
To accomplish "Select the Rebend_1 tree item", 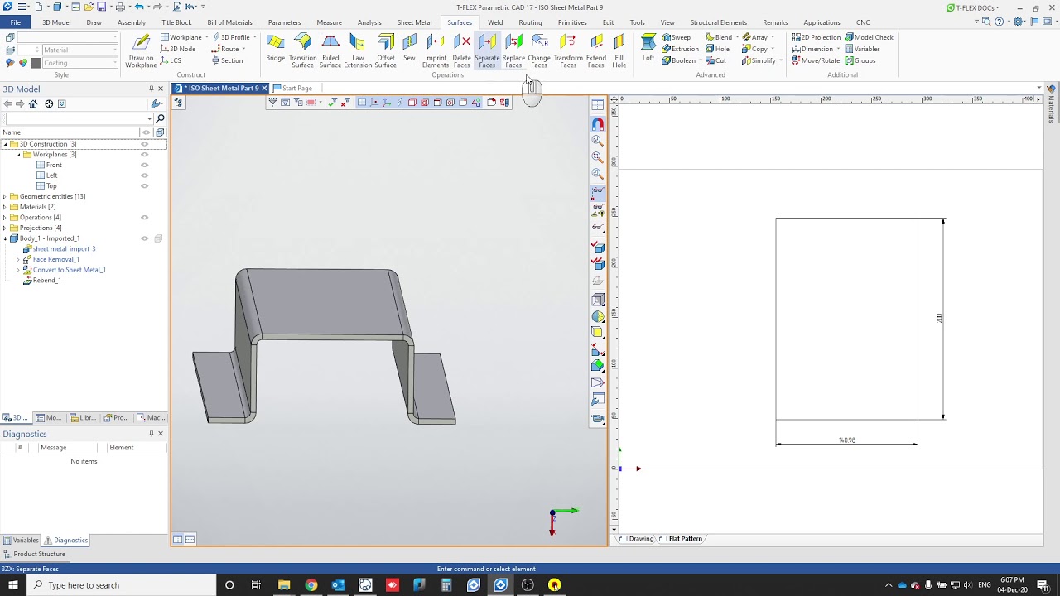I will pos(46,281).
